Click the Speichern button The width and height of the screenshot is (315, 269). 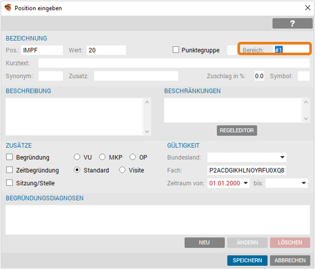coord(247,260)
